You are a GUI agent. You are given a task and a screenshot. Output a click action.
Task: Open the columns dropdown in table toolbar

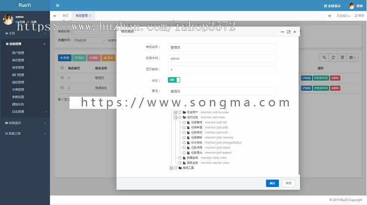pos(352,57)
